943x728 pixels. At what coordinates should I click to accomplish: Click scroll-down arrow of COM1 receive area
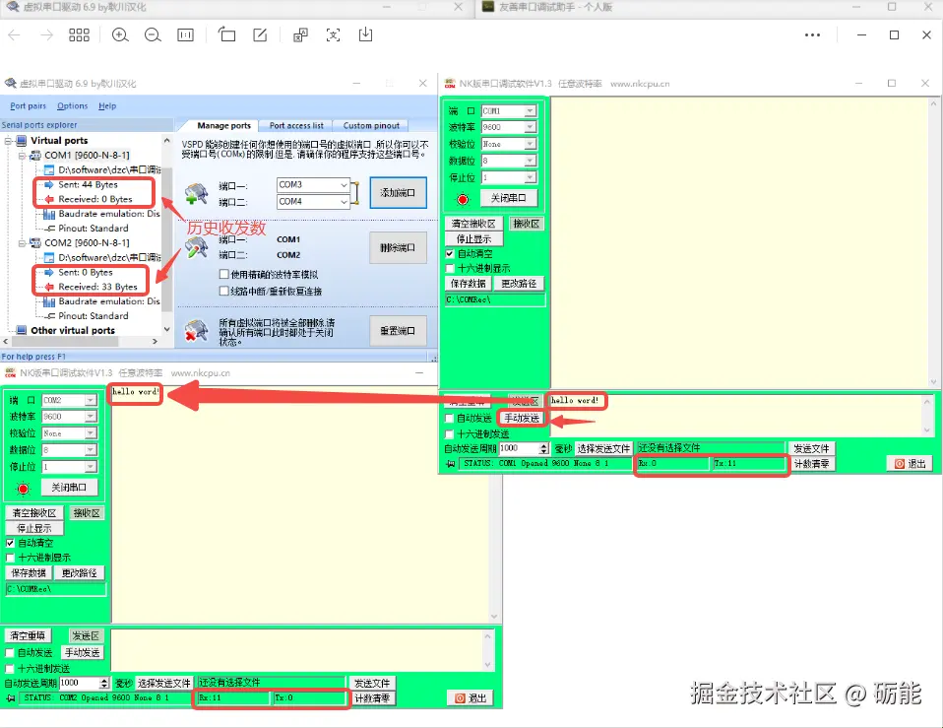pos(933,382)
